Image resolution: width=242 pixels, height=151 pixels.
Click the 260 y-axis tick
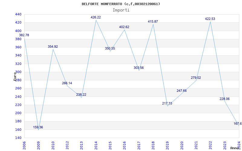pyautogui.click(x=18, y=88)
